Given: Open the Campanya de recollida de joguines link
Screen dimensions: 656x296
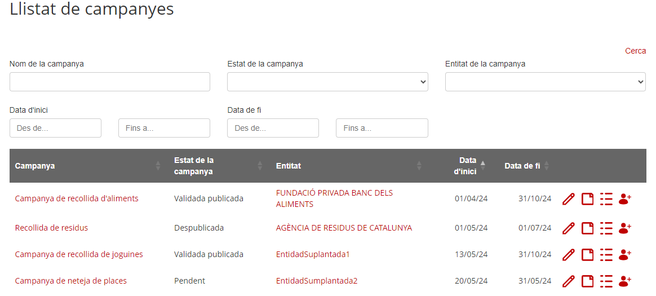Looking at the screenshot, I should [79, 254].
